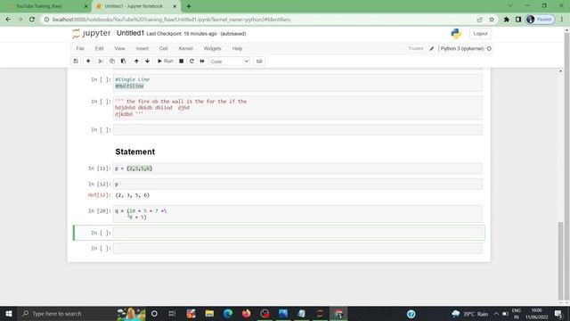
Task: Open the cell type Code dropdown
Action: [x=230, y=62]
